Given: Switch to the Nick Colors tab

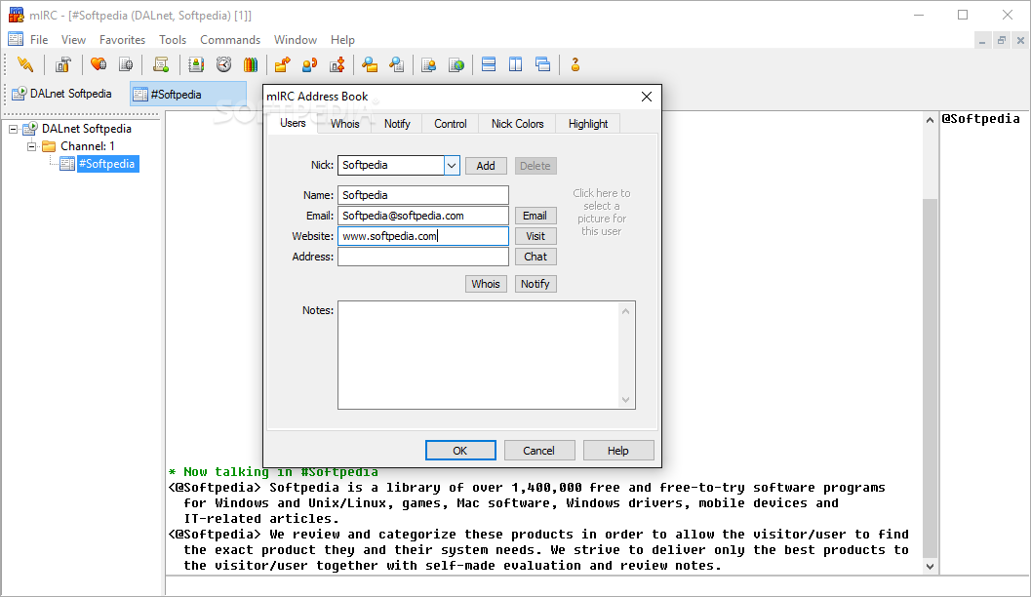Looking at the screenshot, I should [518, 124].
